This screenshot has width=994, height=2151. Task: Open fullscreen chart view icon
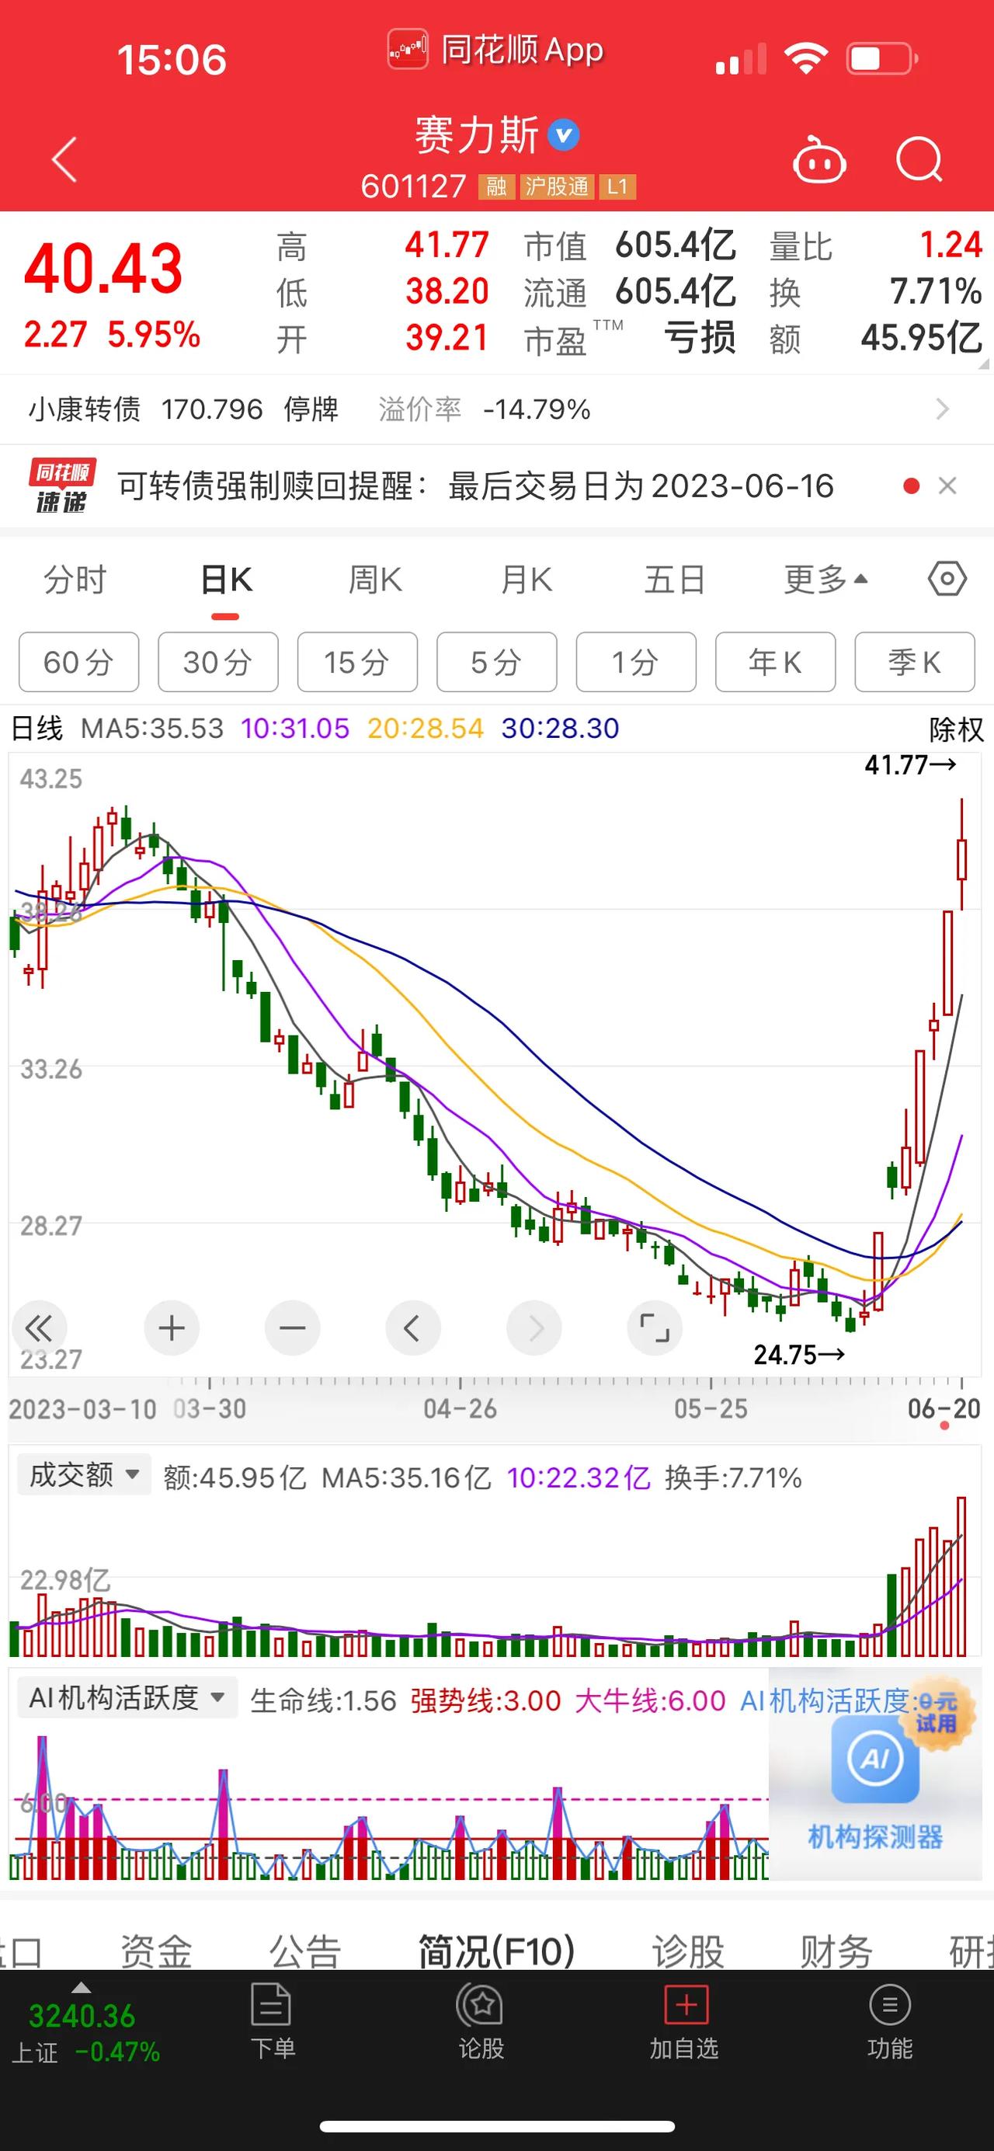[x=655, y=1328]
